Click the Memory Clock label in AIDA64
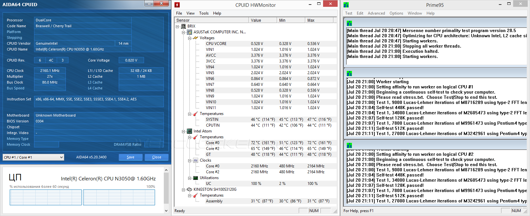Viewport: 530px width, 216px height. (18, 144)
